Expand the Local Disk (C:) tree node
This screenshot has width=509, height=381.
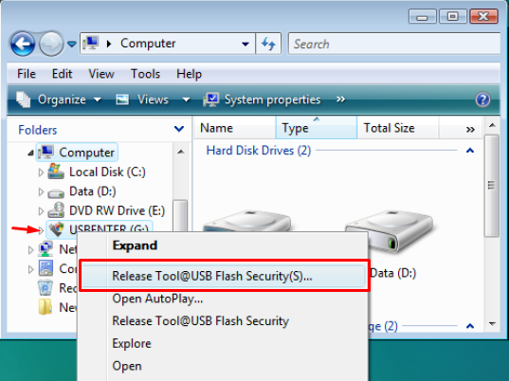pyautogui.click(x=41, y=172)
